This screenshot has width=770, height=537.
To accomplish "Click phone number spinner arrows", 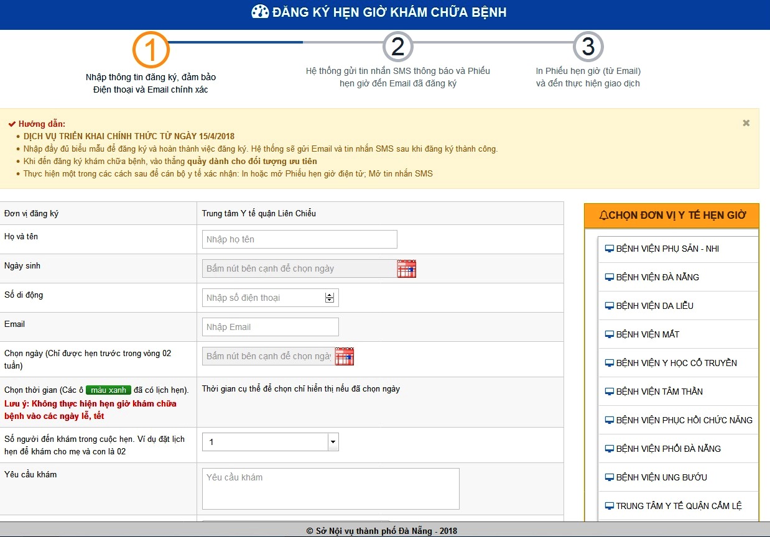I will point(330,298).
